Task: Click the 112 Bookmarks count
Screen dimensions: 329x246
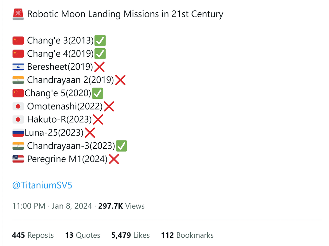Action: (187, 235)
